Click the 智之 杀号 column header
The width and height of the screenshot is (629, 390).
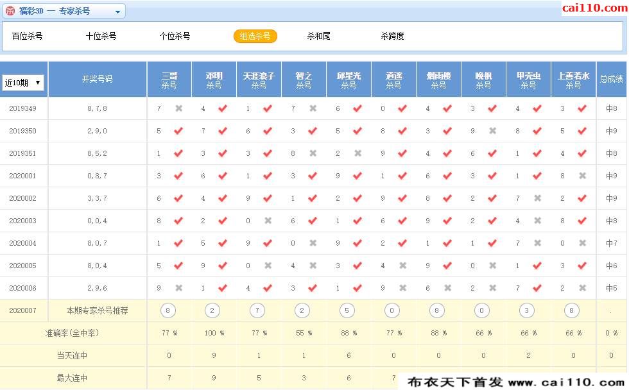(304, 80)
